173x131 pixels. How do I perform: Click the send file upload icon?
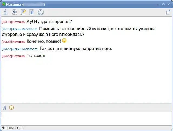click(x=32, y=12)
